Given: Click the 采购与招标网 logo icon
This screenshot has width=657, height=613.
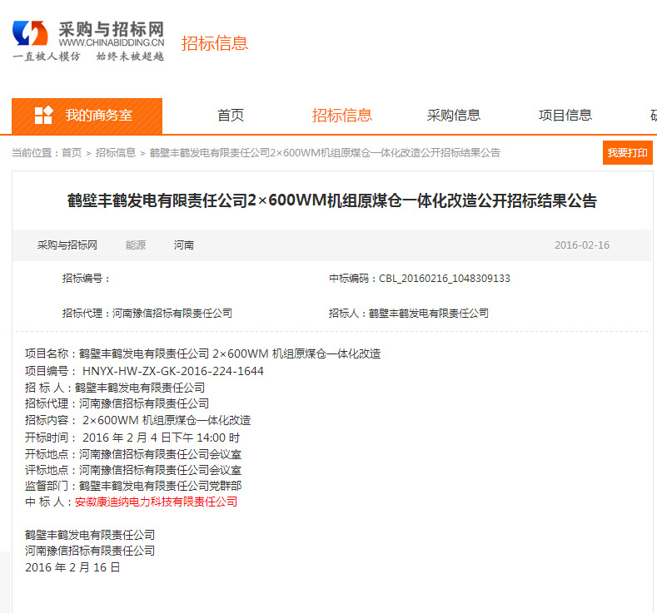Looking at the screenshot, I should tap(31, 33).
